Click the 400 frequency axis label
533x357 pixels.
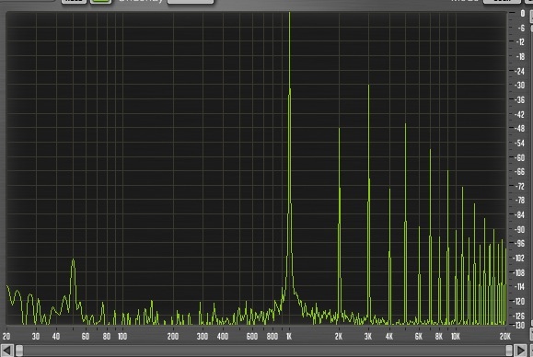(223, 336)
